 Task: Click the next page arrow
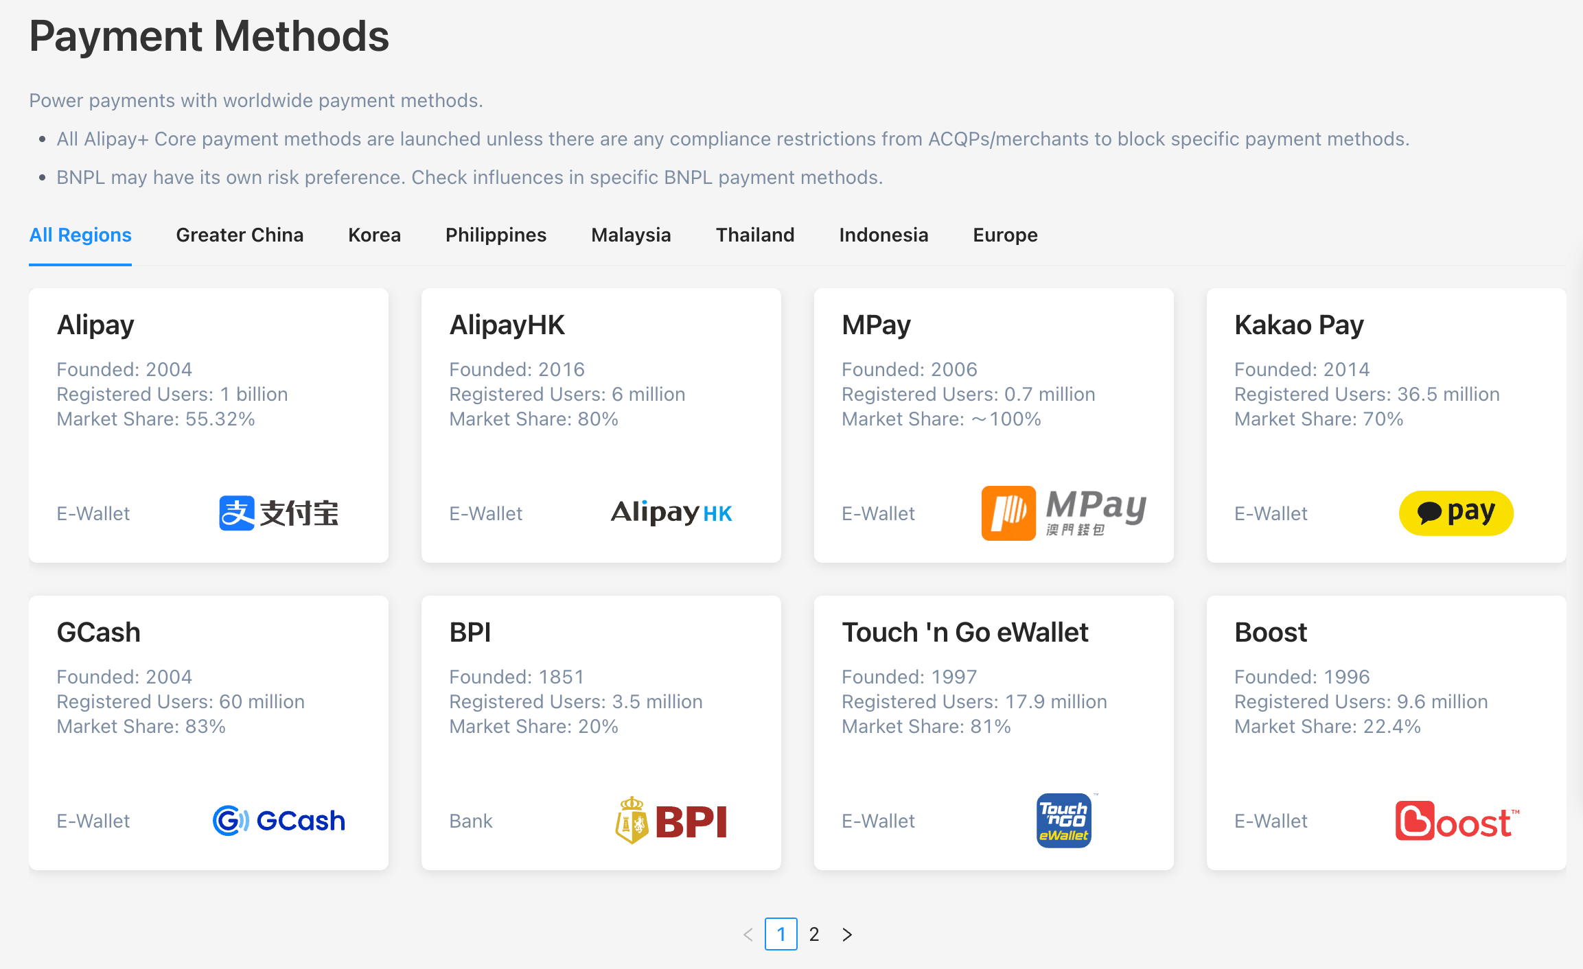[847, 934]
